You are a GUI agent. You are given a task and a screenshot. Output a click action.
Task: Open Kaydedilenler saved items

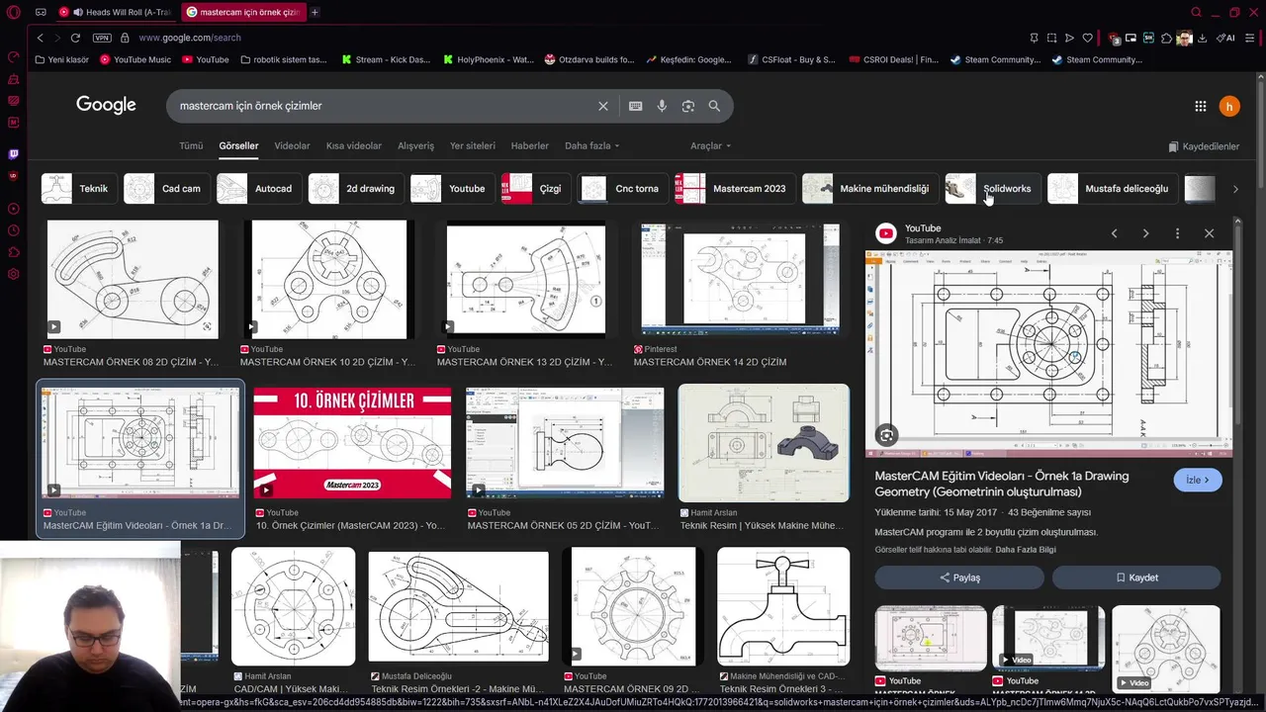pos(1204,146)
